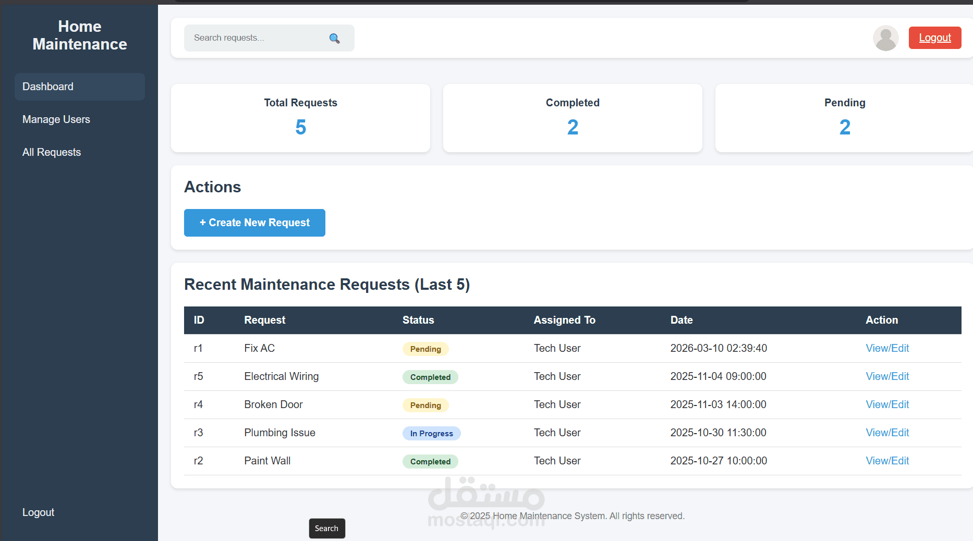Open All Requests in sidebar
Viewport: 973px width, 541px height.
[80, 152]
